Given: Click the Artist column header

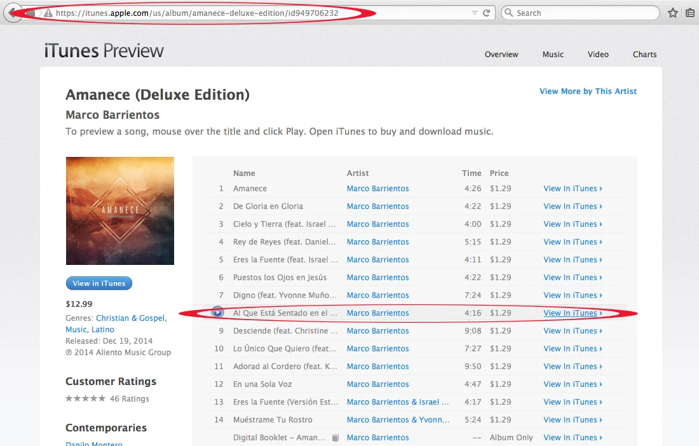Looking at the screenshot, I should [358, 173].
